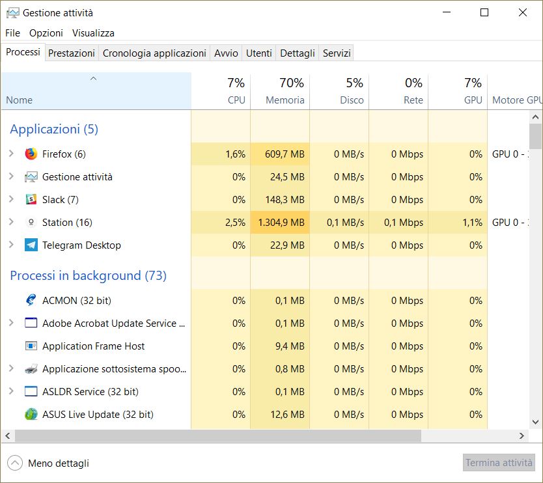543x483 pixels.
Task: Sort by the Memoria column header
Action: tap(280, 91)
